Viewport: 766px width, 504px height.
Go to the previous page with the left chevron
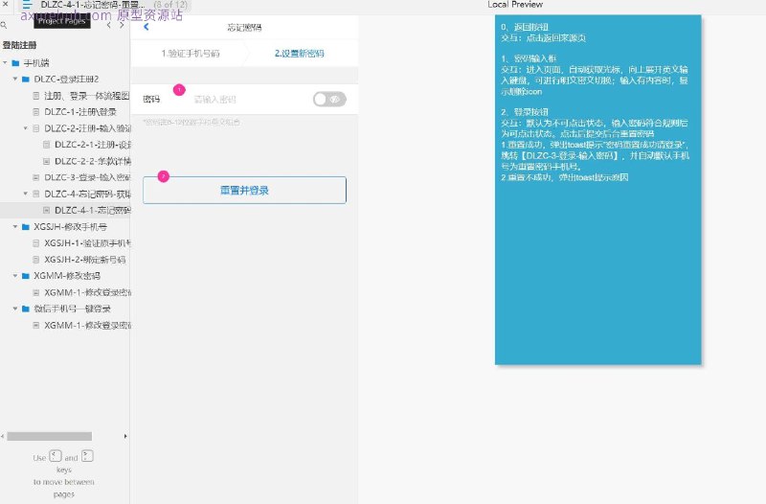click(x=108, y=25)
